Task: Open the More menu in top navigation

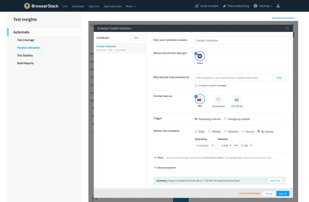Action: pos(131,6)
